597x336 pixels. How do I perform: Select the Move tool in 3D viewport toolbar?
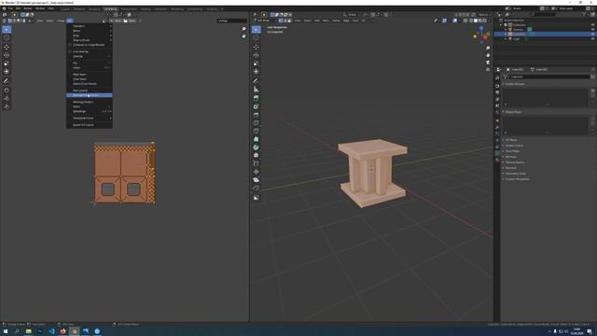click(257, 47)
